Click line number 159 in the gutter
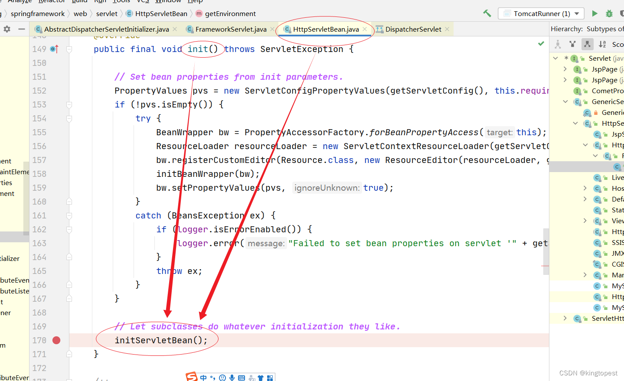The image size is (624, 381). click(39, 188)
